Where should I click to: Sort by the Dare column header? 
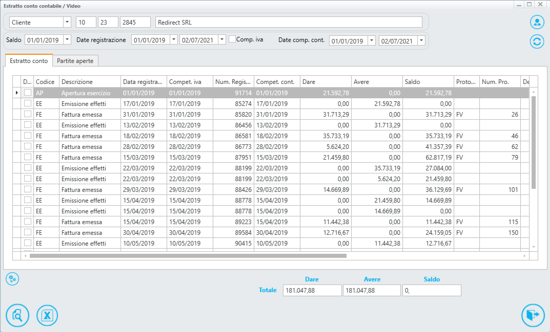point(325,82)
